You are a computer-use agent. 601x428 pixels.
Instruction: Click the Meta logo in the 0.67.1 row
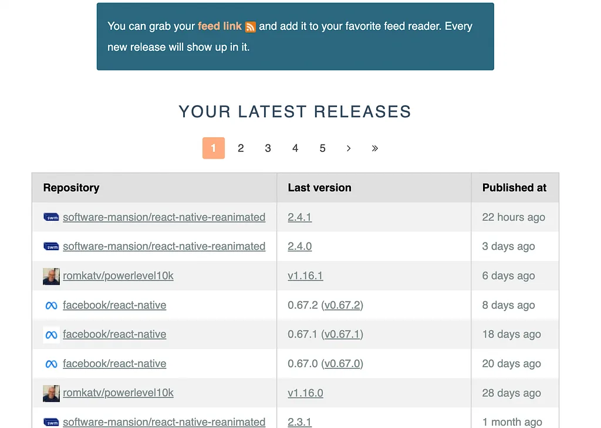51,335
